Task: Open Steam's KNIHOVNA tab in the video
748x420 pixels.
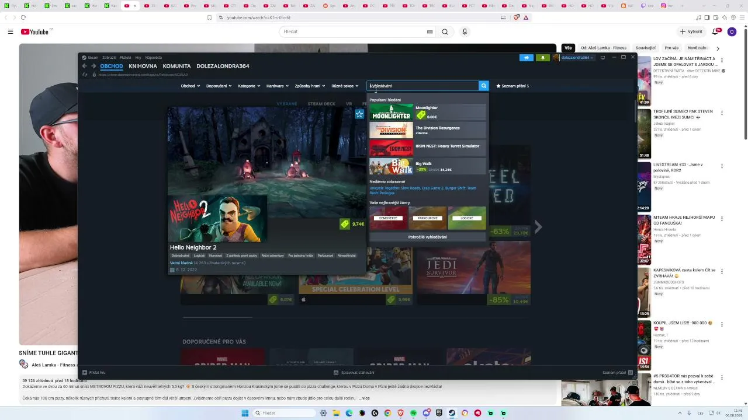Action: coord(143,66)
